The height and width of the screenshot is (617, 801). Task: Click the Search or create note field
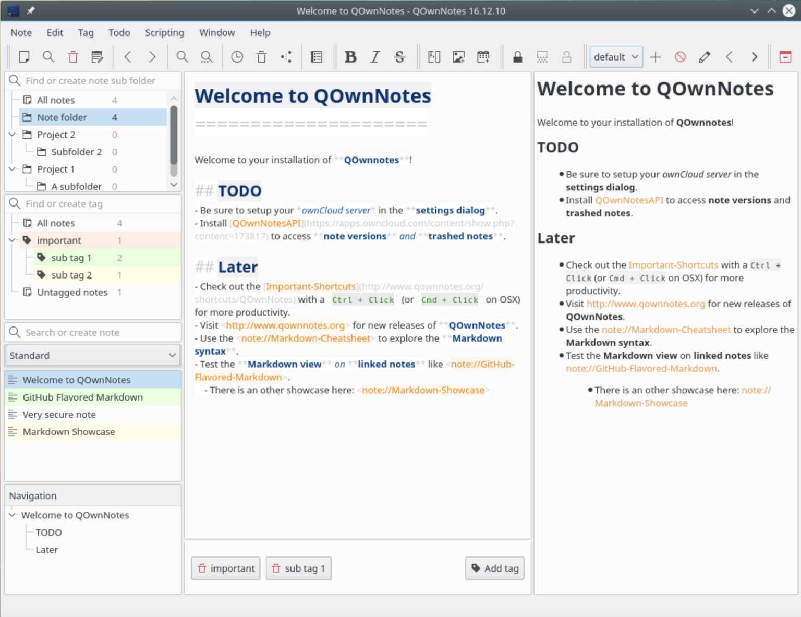click(x=99, y=333)
